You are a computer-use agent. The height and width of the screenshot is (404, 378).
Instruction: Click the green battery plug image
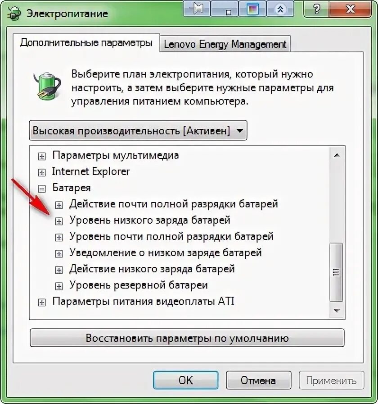pyautogui.click(x=46, y=86)
